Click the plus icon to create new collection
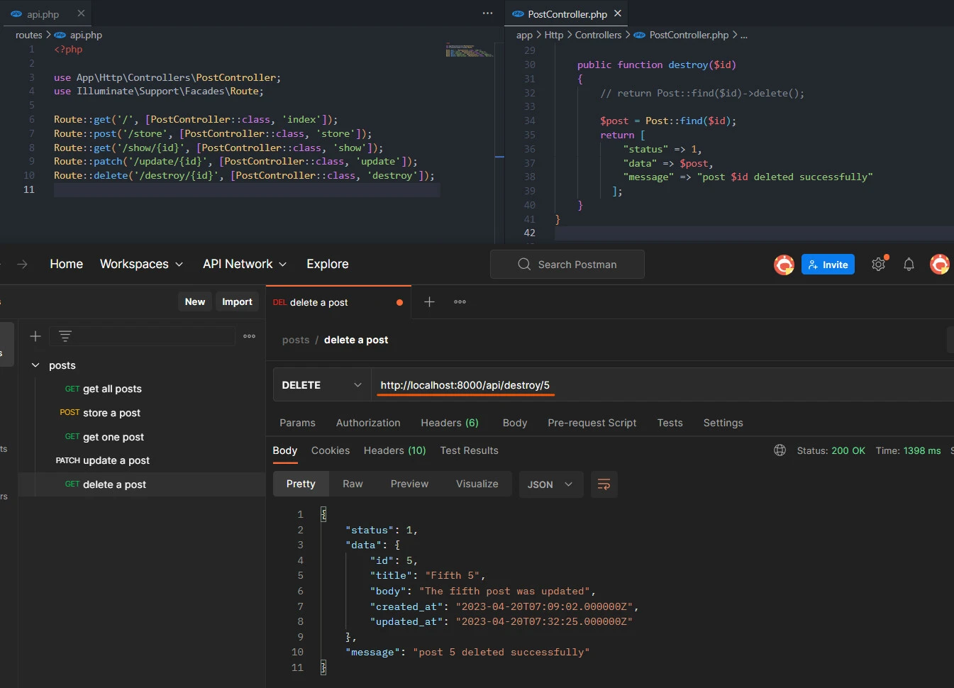 [35, 336]
